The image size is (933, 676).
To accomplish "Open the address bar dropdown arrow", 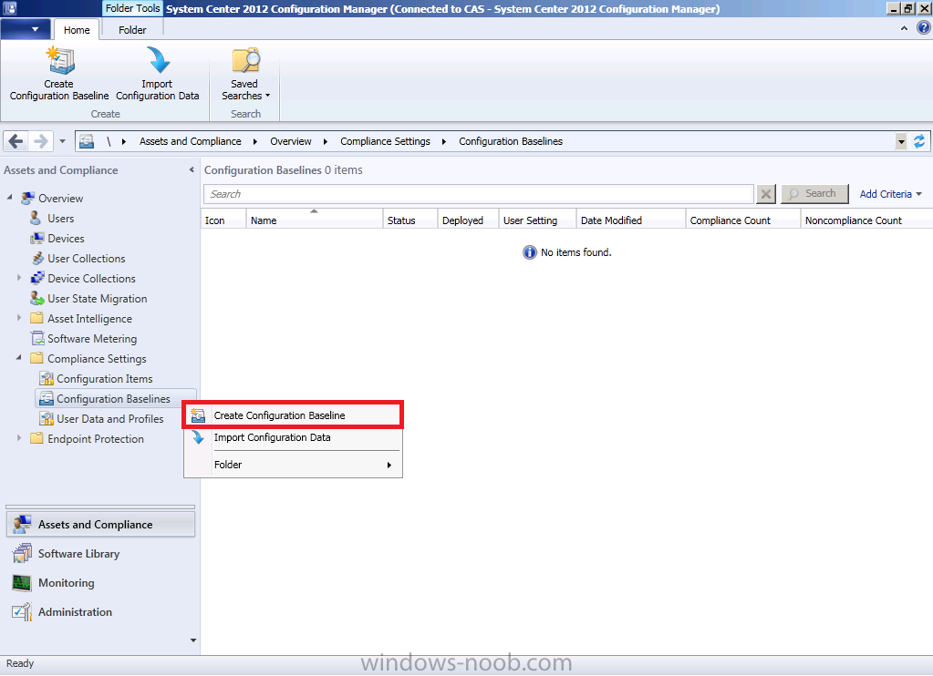I will pyautogui.click(x=901, y=141).
